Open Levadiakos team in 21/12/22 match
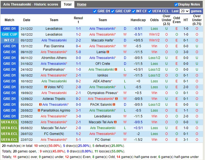Image resolution: width=205 pixels, height=160 pixels. point(54,29)
